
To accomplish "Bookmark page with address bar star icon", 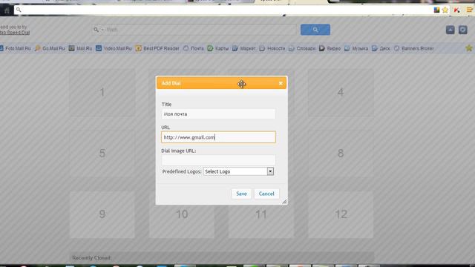I will tap(445, 10).
